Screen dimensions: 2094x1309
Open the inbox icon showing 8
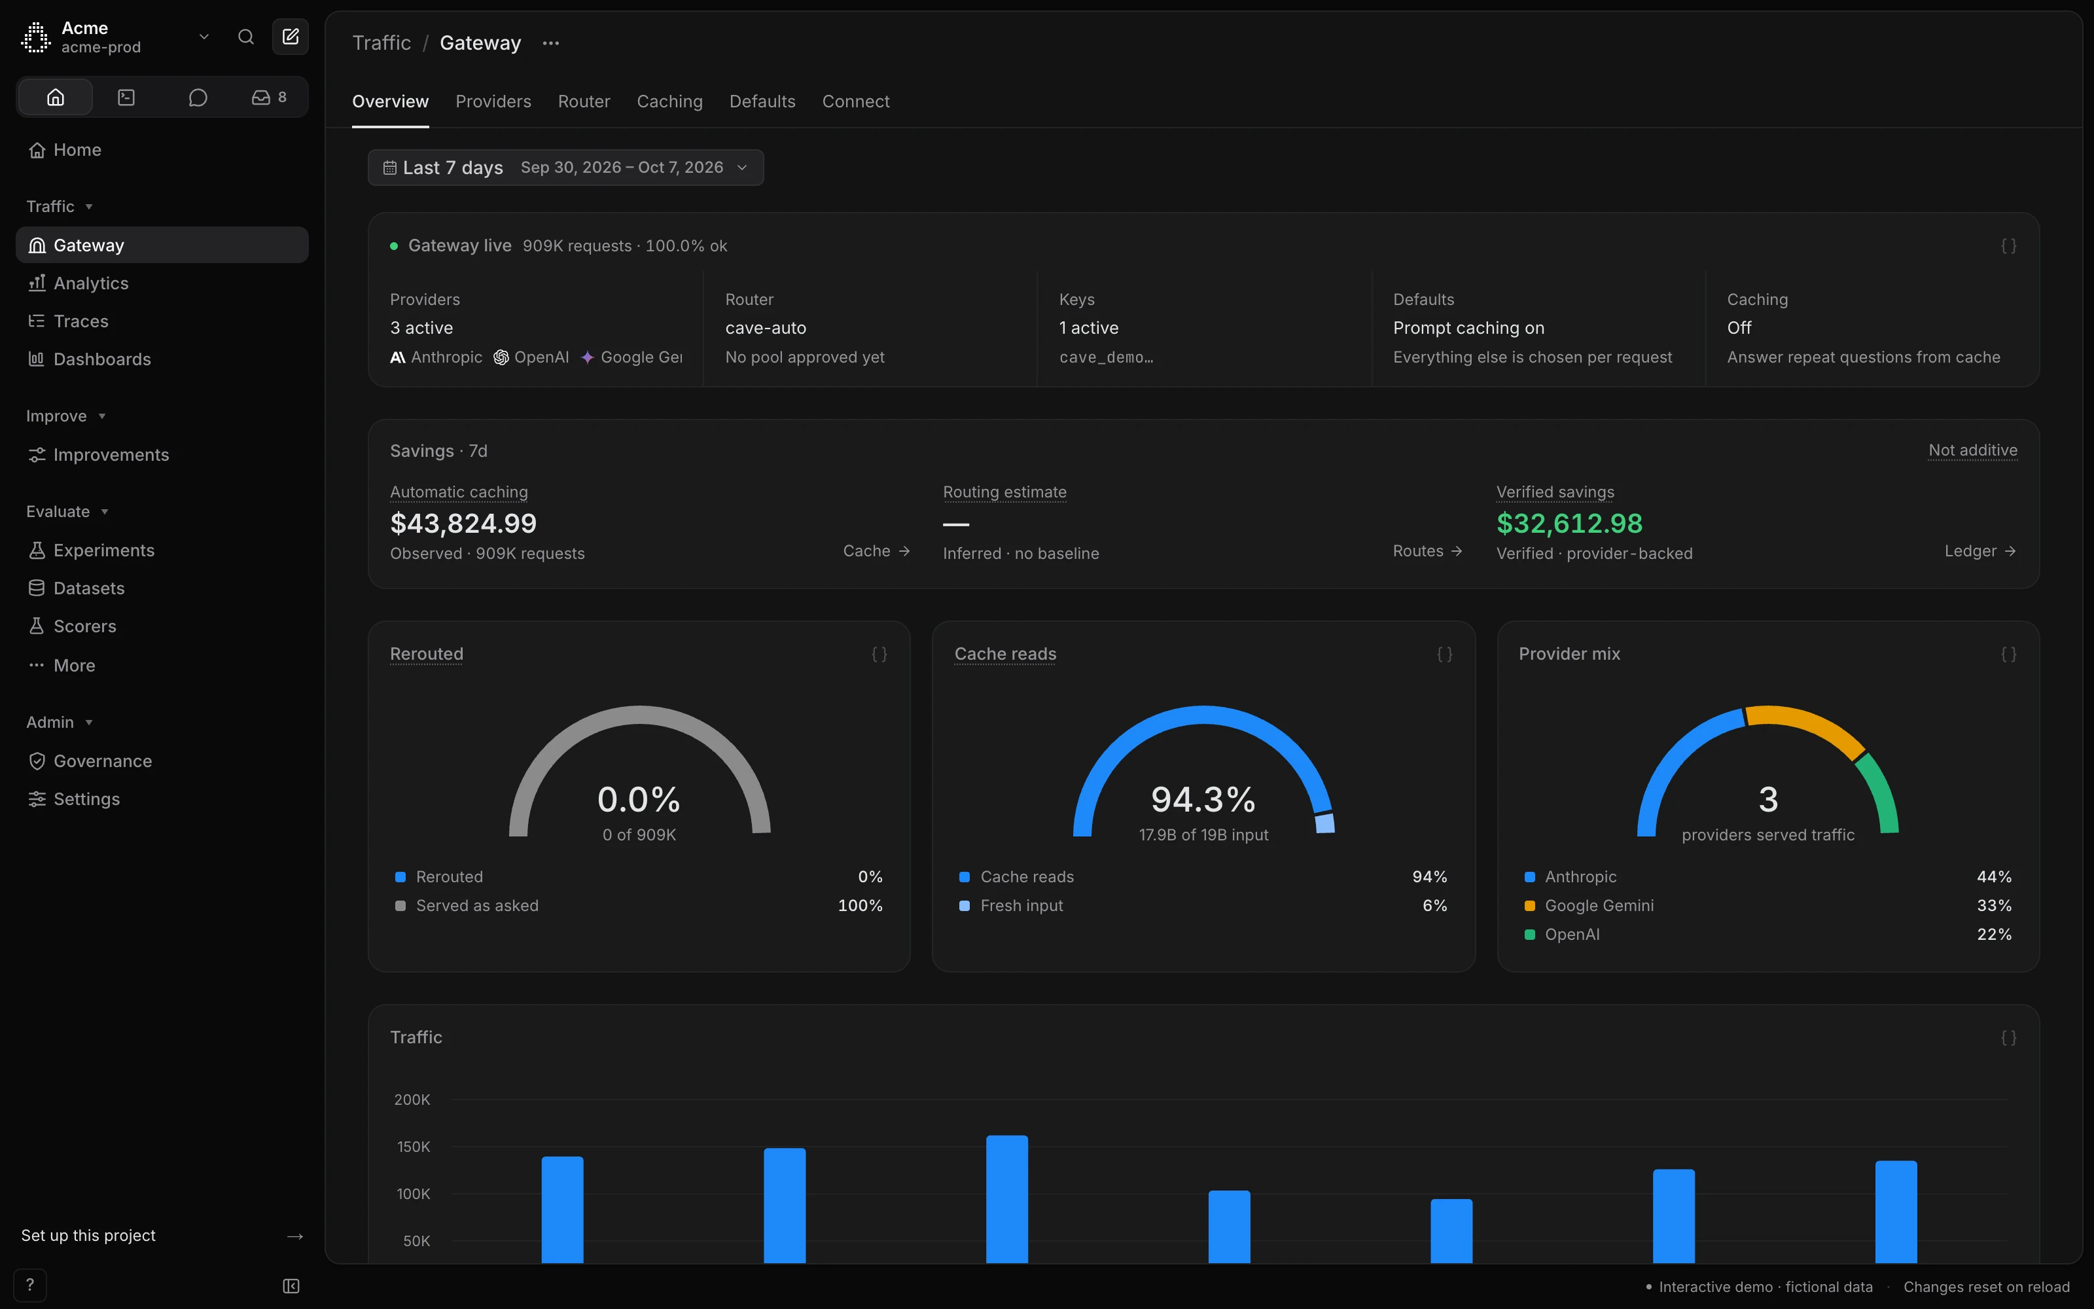pos(269,97)
